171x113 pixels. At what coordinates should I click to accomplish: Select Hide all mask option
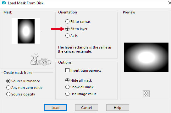79,80
